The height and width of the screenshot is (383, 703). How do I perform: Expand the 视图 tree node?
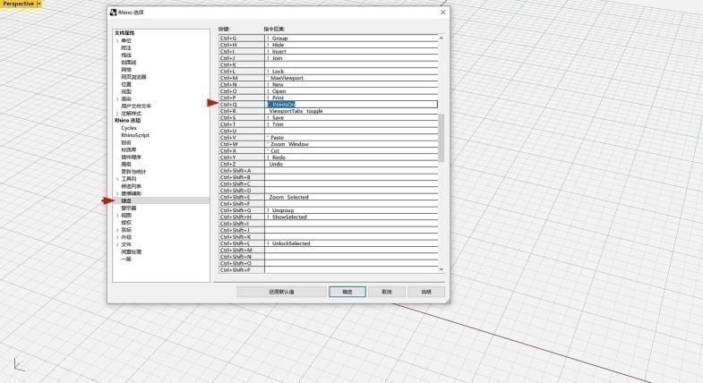(x=116, y=215)
